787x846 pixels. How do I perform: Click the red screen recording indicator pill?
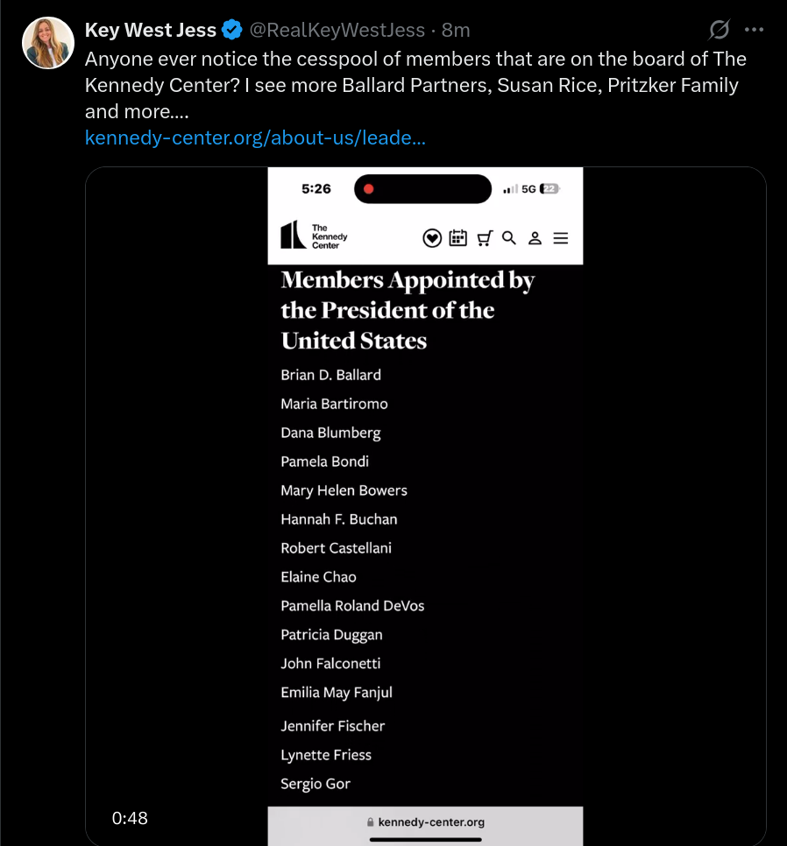pos(422,189)
